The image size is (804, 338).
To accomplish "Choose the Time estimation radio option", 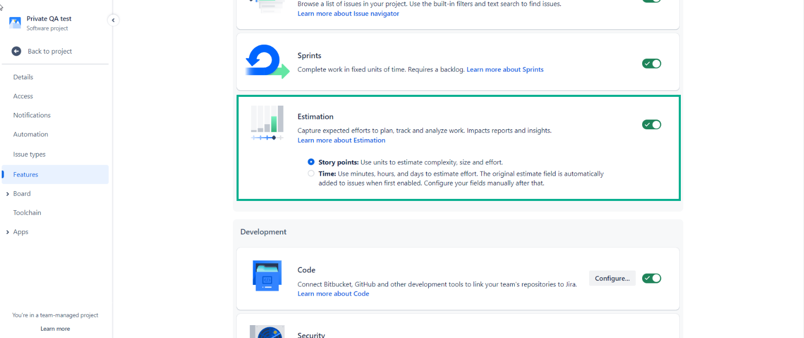I will point(311,174).
